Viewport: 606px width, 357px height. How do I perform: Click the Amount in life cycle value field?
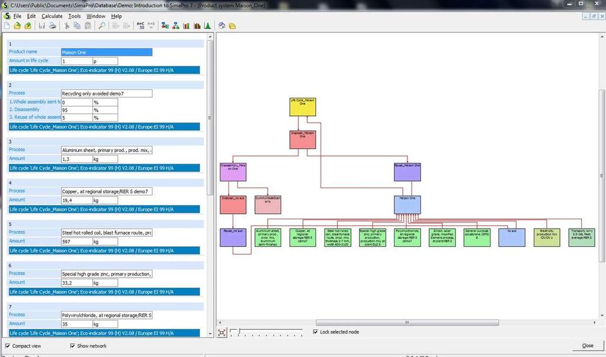(x=76, y=61)
